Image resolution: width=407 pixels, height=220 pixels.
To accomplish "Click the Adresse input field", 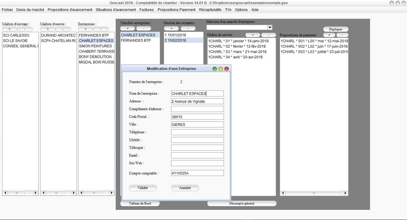I will coord(197,101).
